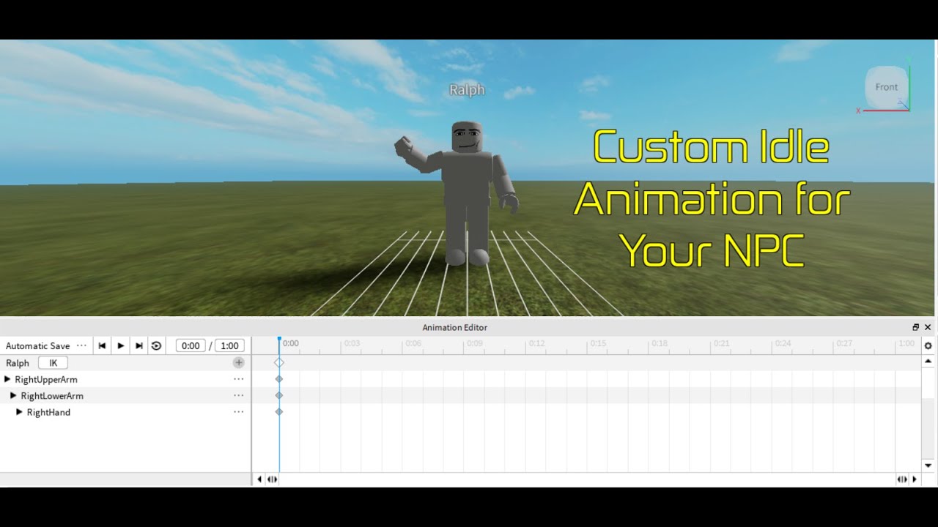Expand the RightUpperArm track
Viewport: 938px width, 527px height.
click(7, 379)
